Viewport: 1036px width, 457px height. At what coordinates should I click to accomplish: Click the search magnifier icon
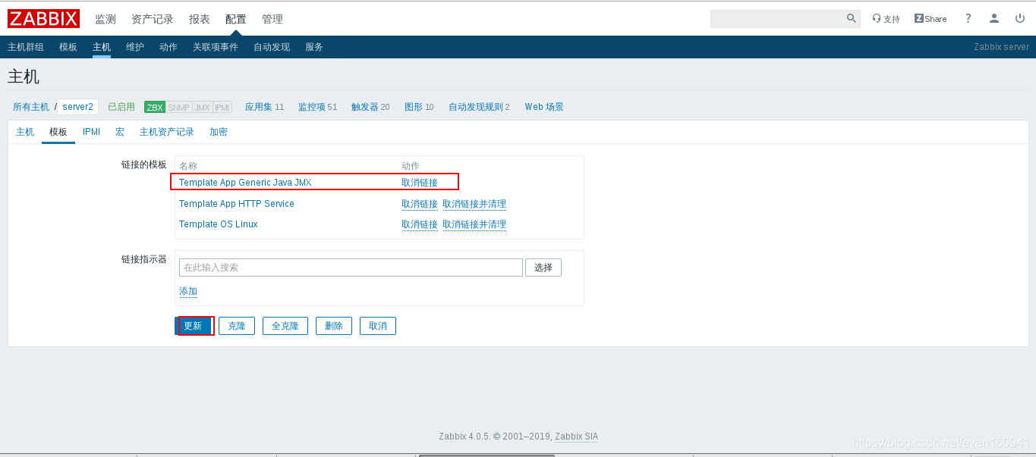(851, 18)
